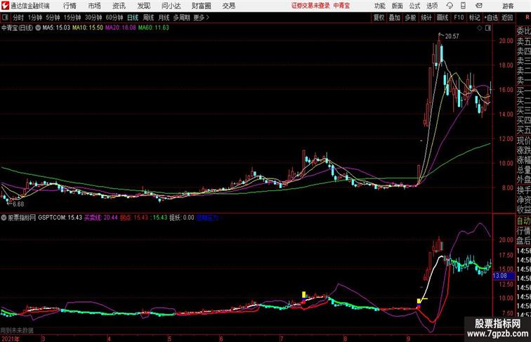531x342 pixels.
Task: Open the 选项 menu
Action: coord(432,6)
